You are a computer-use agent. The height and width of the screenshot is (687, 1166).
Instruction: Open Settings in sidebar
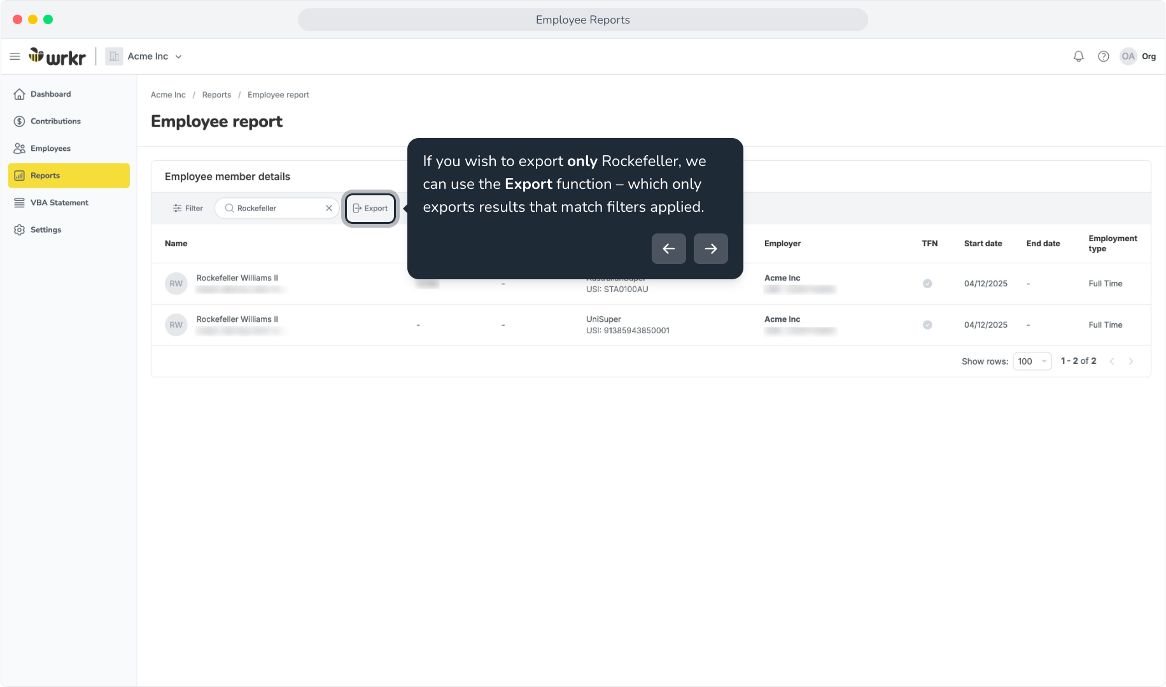click(69, 230)
